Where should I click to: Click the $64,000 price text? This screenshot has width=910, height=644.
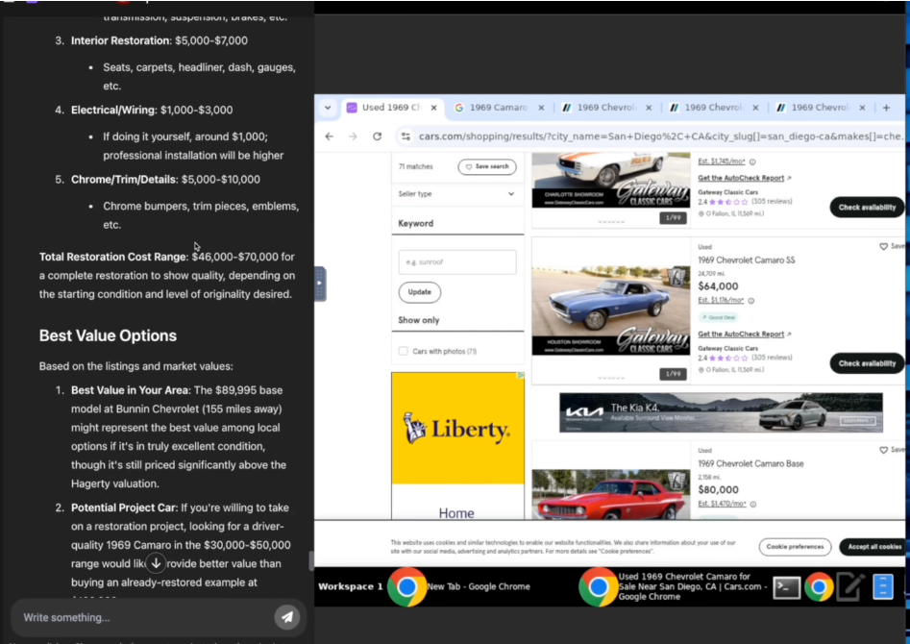click(718, 286)
